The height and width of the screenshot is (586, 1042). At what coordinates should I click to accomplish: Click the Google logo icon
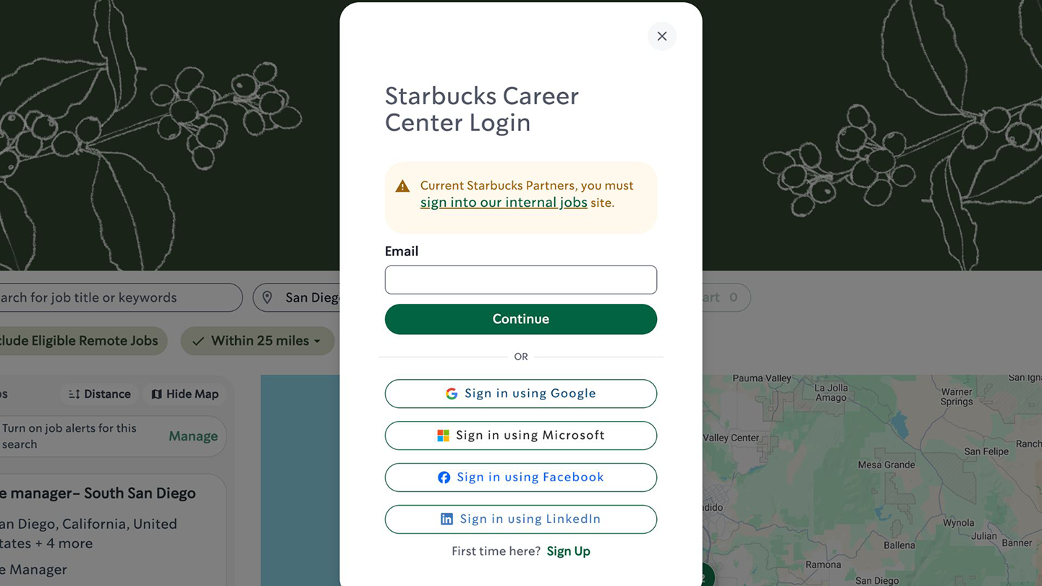pyautogui.click(x=452, y=394)
